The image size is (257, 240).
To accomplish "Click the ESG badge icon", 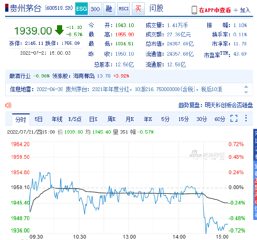I will (81, 8).
